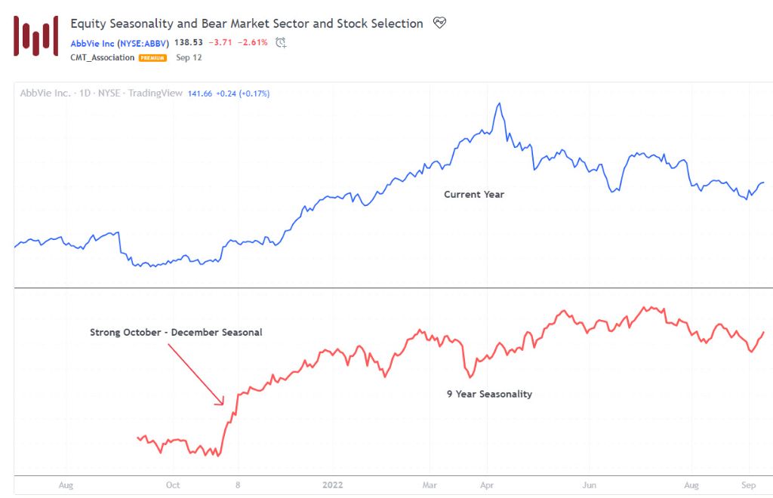Click the blue line's April peak
The width and height of the screenshot is (773, 498).
pyautogui.click(x=498, y=103)
